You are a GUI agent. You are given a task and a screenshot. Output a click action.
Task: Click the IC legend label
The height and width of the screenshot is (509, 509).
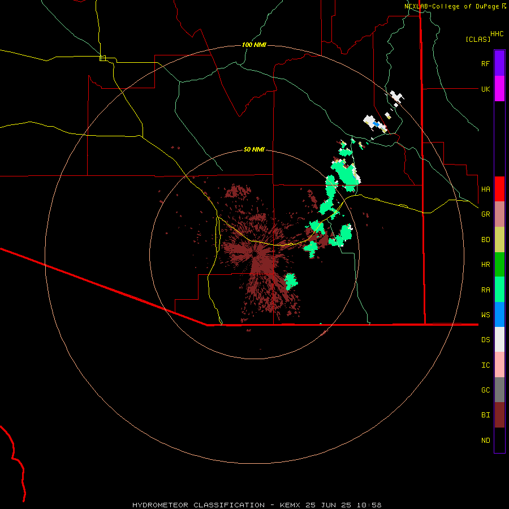[x=485, y=365]
